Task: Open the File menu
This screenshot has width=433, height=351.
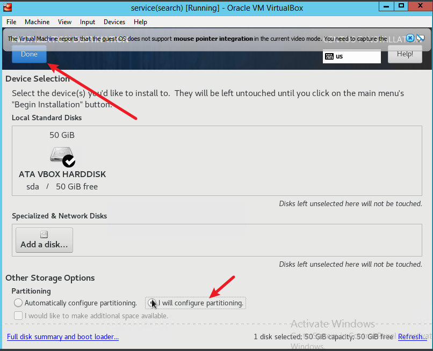Action: point(11,22)
